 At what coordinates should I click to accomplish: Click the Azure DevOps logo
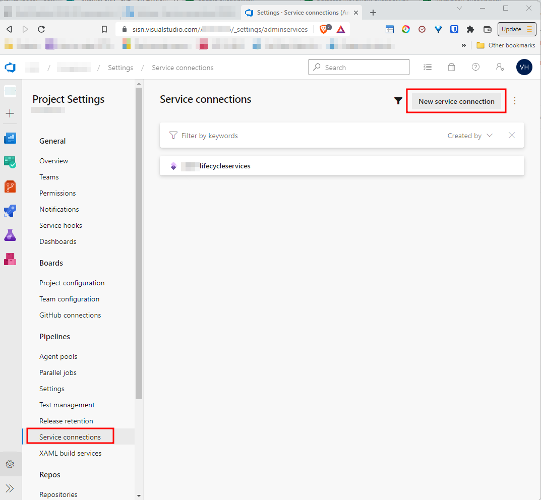(10, 68)
